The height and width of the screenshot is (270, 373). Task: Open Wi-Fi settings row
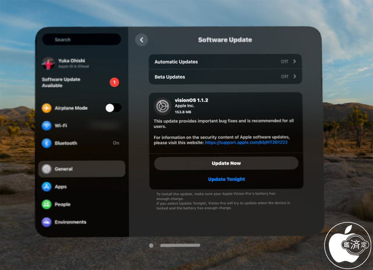click(x=82, y=125)
